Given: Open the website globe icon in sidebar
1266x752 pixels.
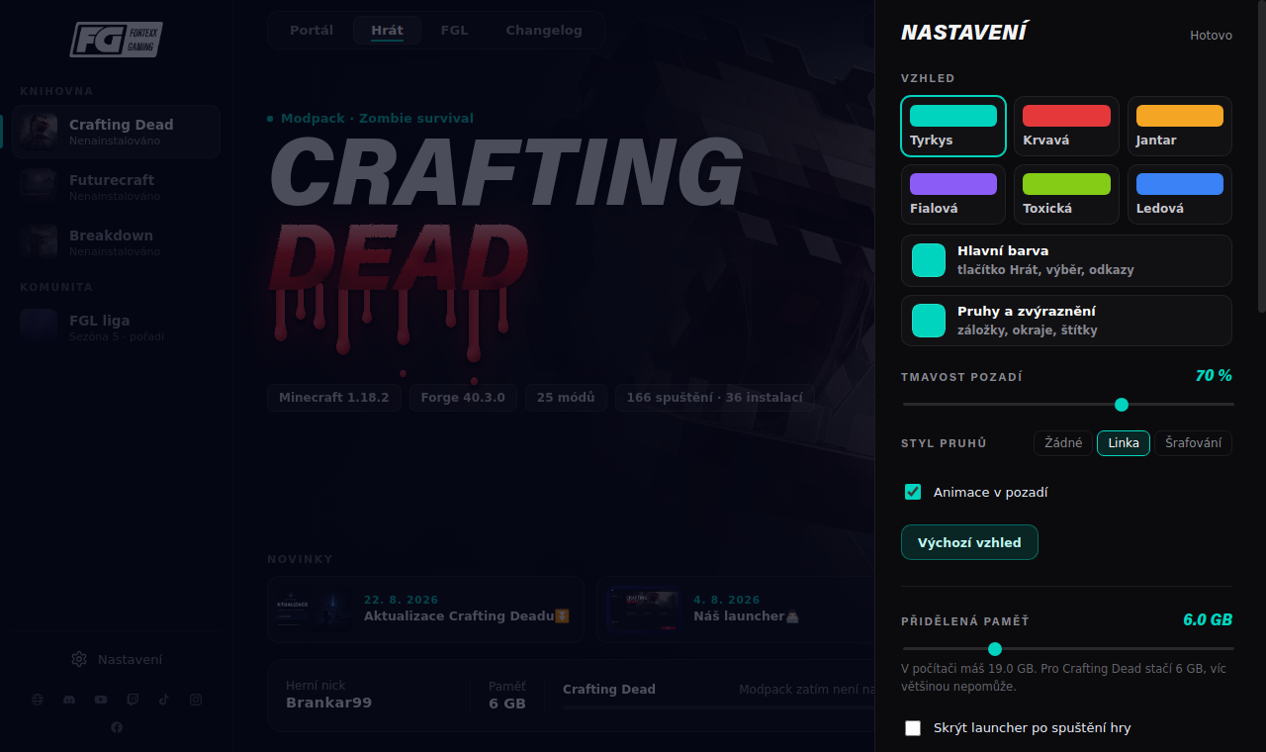Looking at the screenshot, I should click(38, 700).
